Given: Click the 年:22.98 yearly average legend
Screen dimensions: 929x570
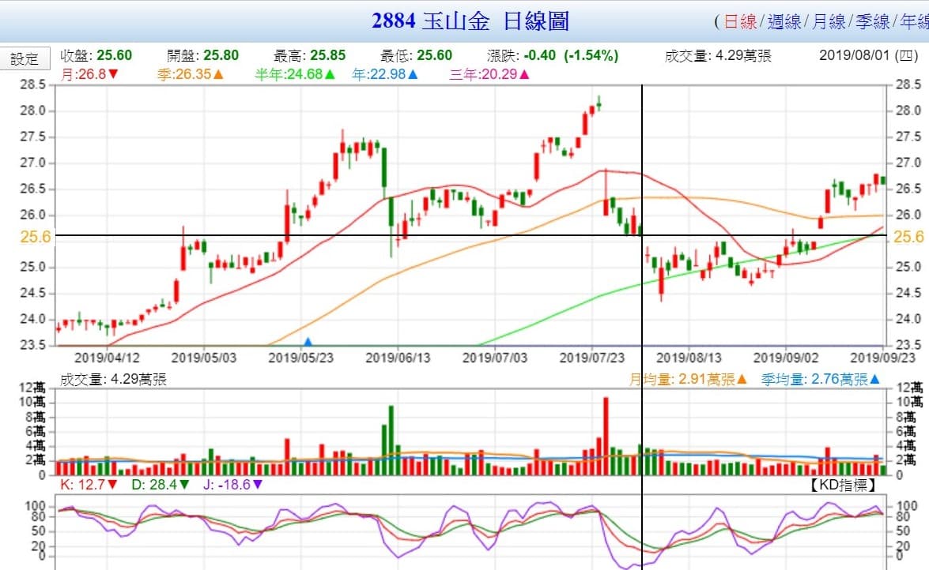Looking at the screenshot, I should coord(385,74).
